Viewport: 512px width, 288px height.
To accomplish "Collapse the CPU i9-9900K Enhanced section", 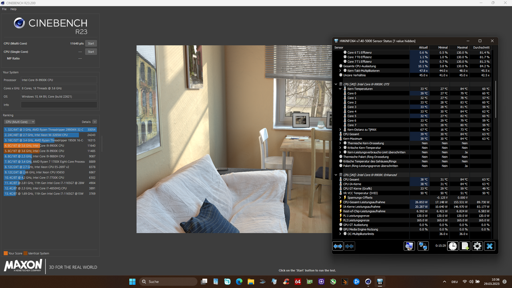I will [x=336, y=175].
